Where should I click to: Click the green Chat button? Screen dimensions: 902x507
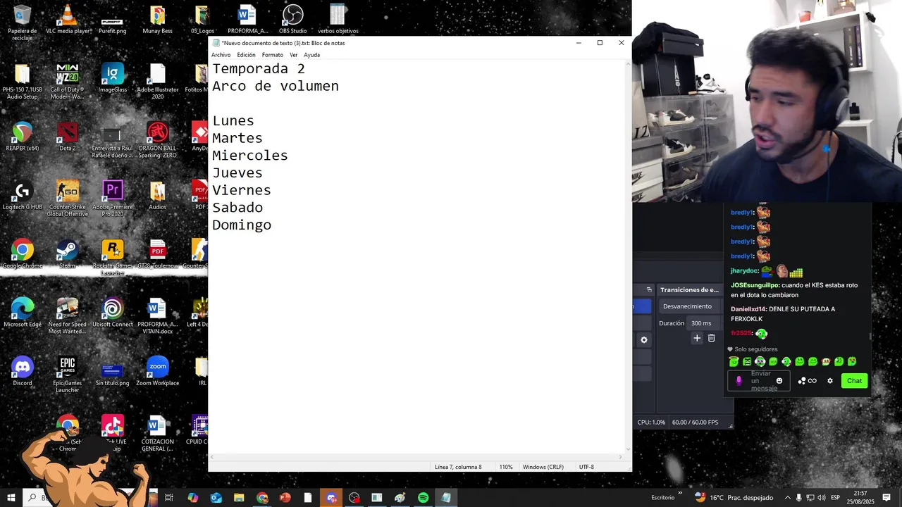point(854,381)
